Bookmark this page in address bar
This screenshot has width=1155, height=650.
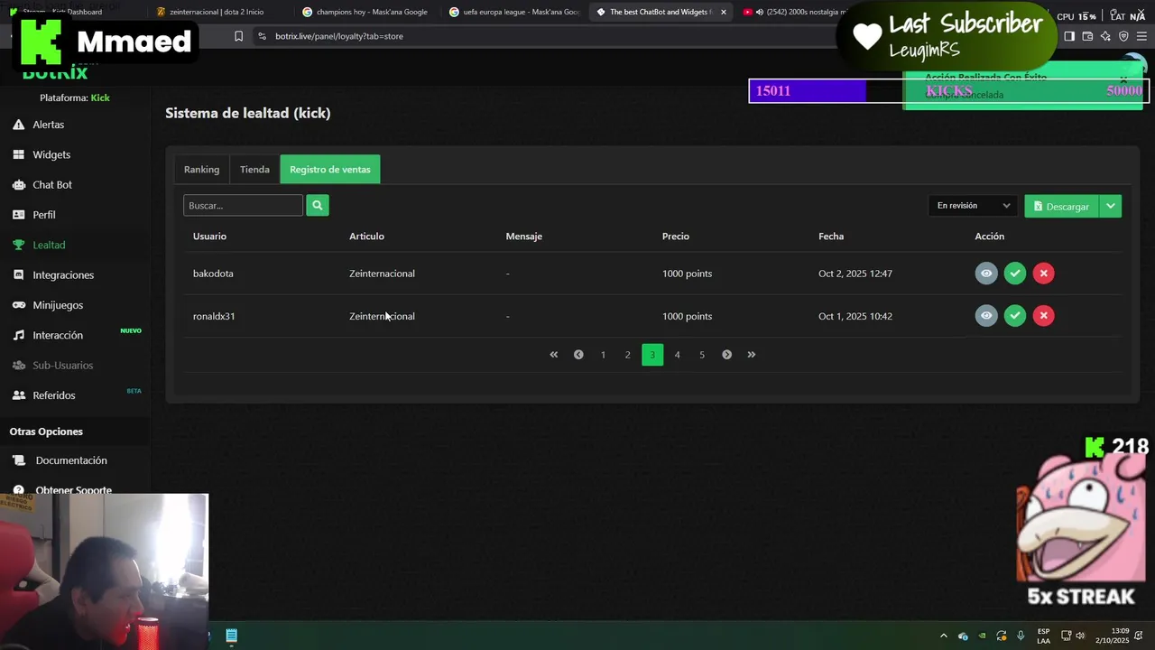coord(238,36)
